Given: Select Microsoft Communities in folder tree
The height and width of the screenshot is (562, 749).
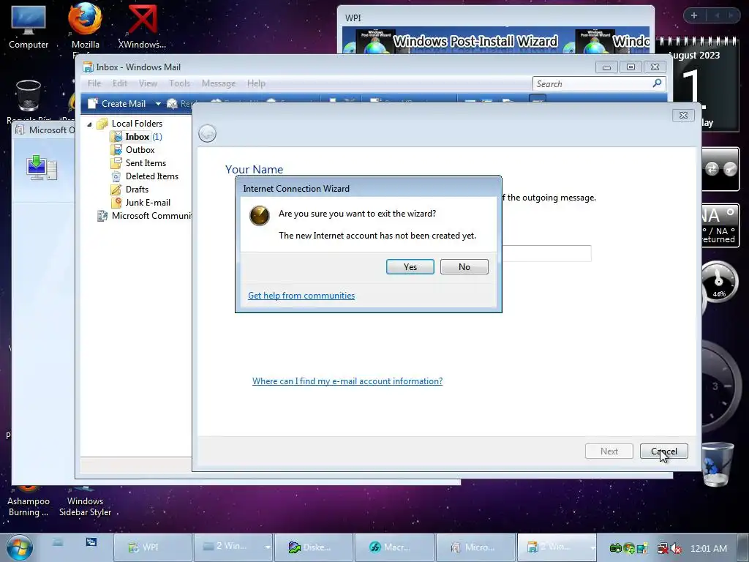Looking at the screenshot, I should pyautogui.click(x=151, y=216).
